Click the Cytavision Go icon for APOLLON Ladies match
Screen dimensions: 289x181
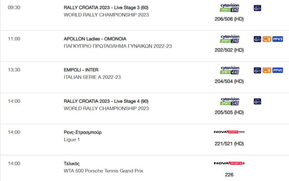pos(257,39)
